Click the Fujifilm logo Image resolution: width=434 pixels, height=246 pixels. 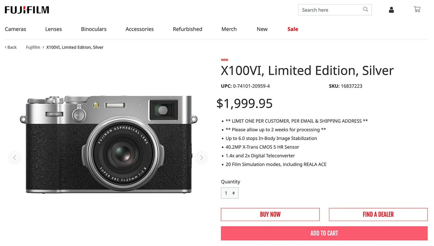(27, 10)
